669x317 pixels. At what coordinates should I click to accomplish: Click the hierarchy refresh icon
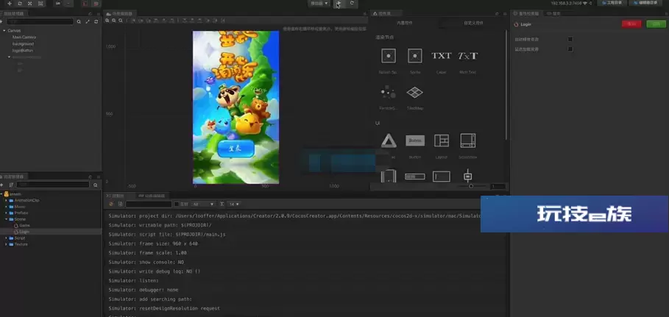[x=96, y=21]
